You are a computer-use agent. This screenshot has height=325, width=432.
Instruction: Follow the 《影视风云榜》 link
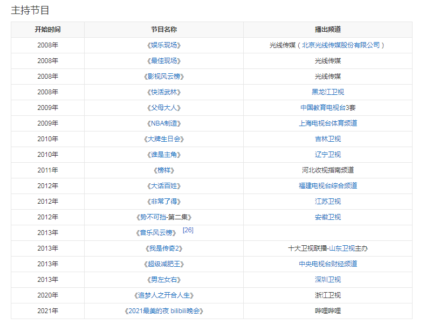pos(163,77)
